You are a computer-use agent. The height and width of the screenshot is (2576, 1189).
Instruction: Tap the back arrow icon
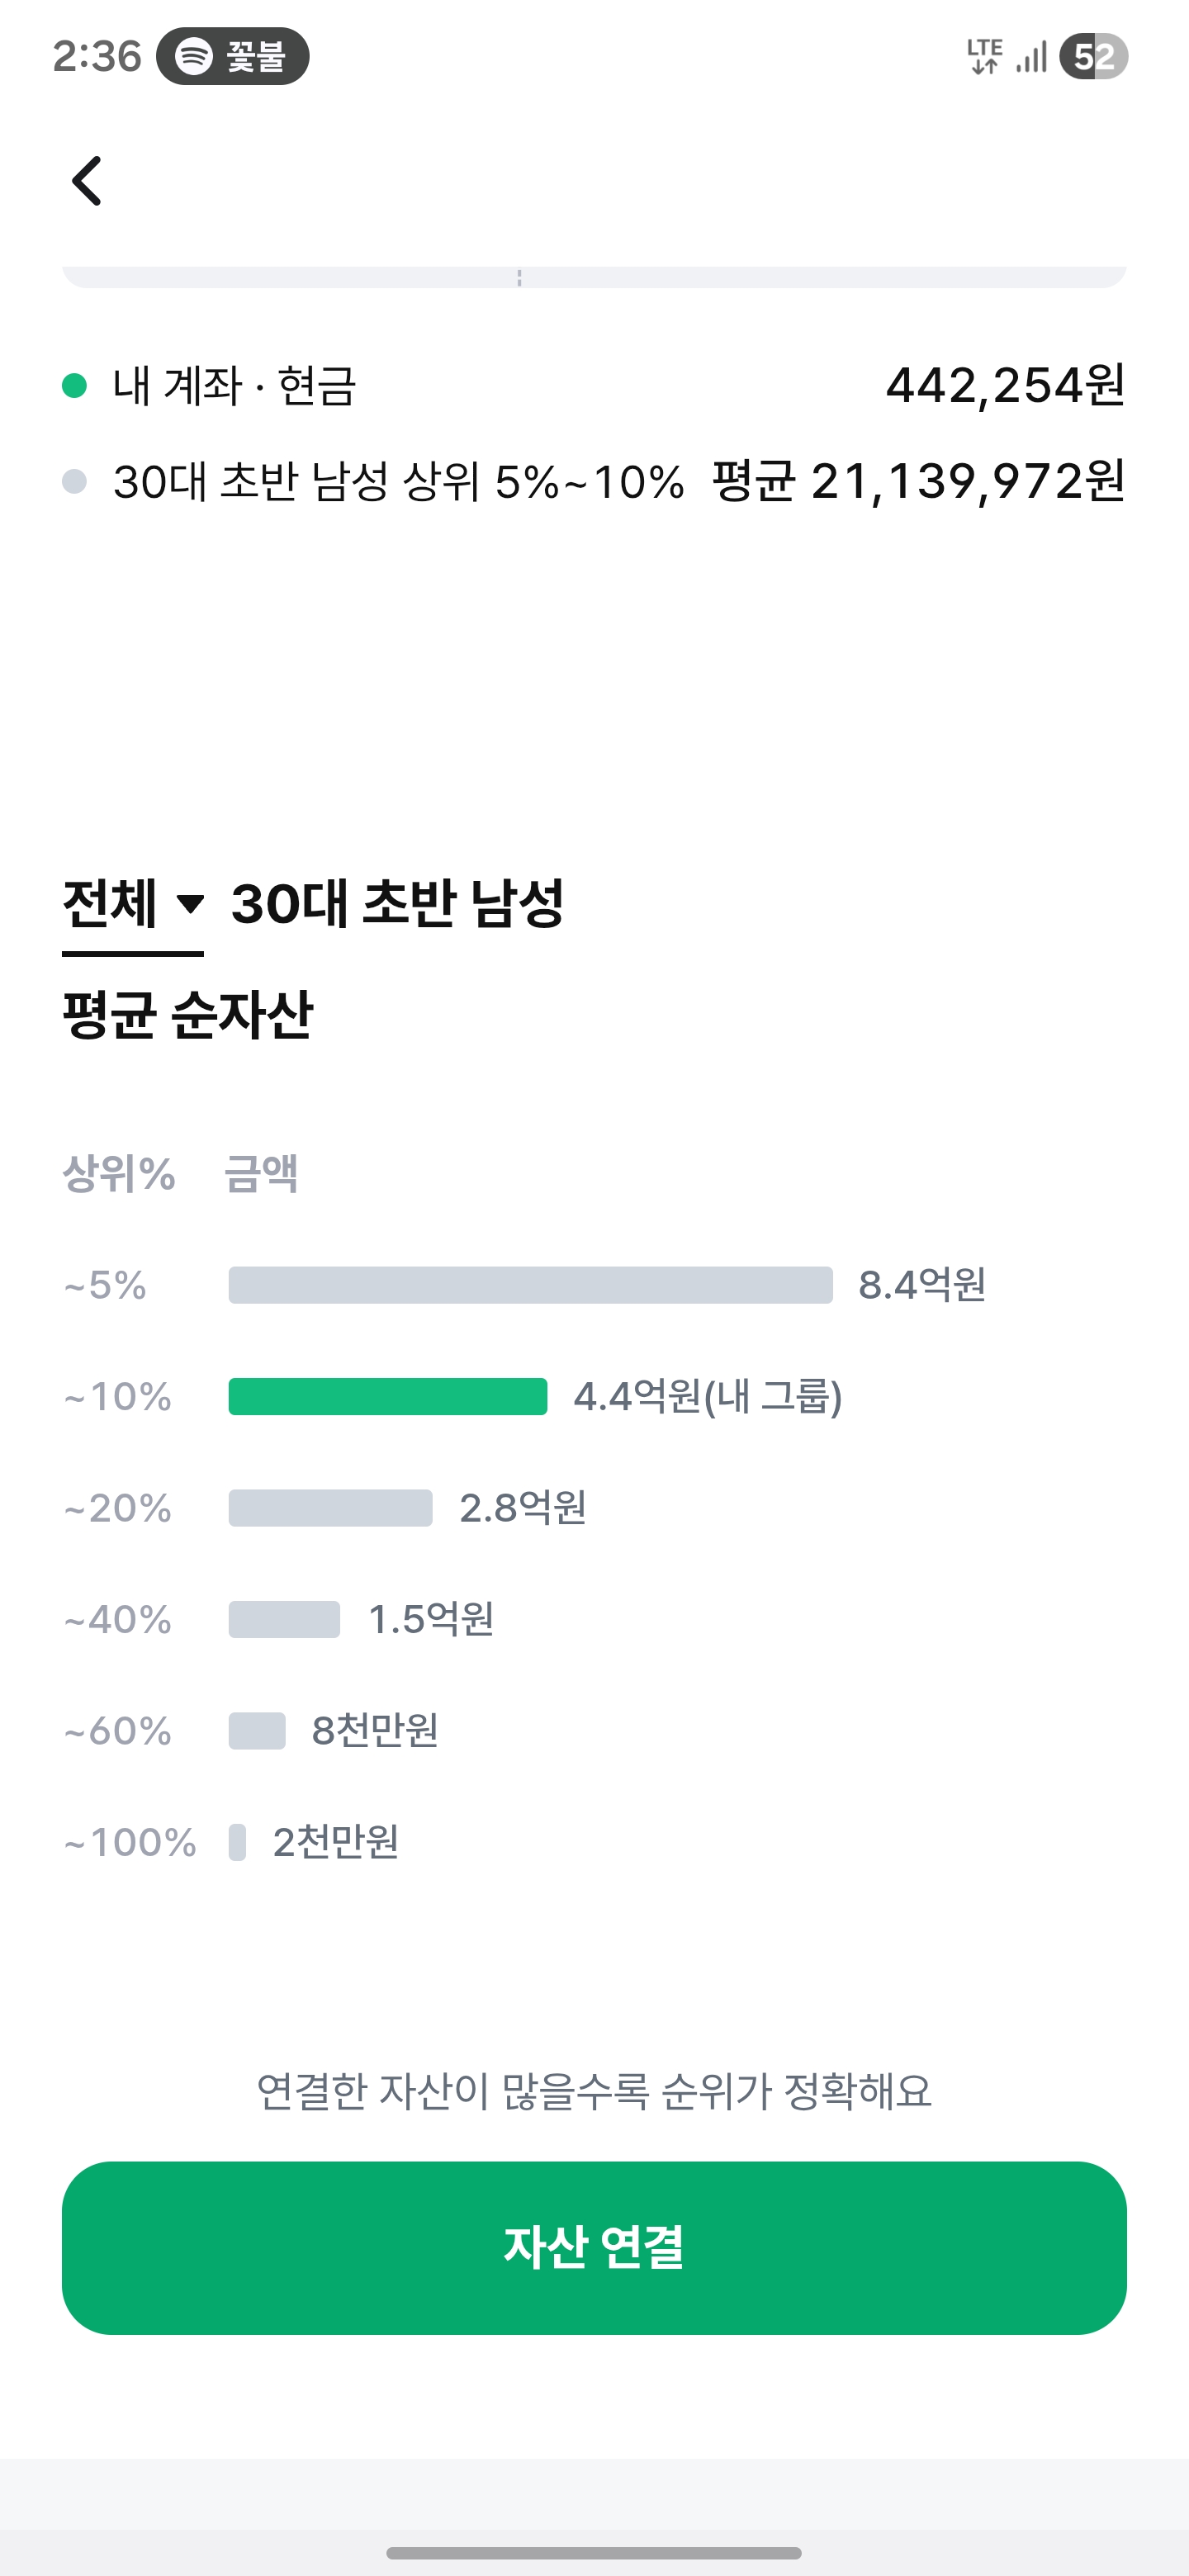88,181
